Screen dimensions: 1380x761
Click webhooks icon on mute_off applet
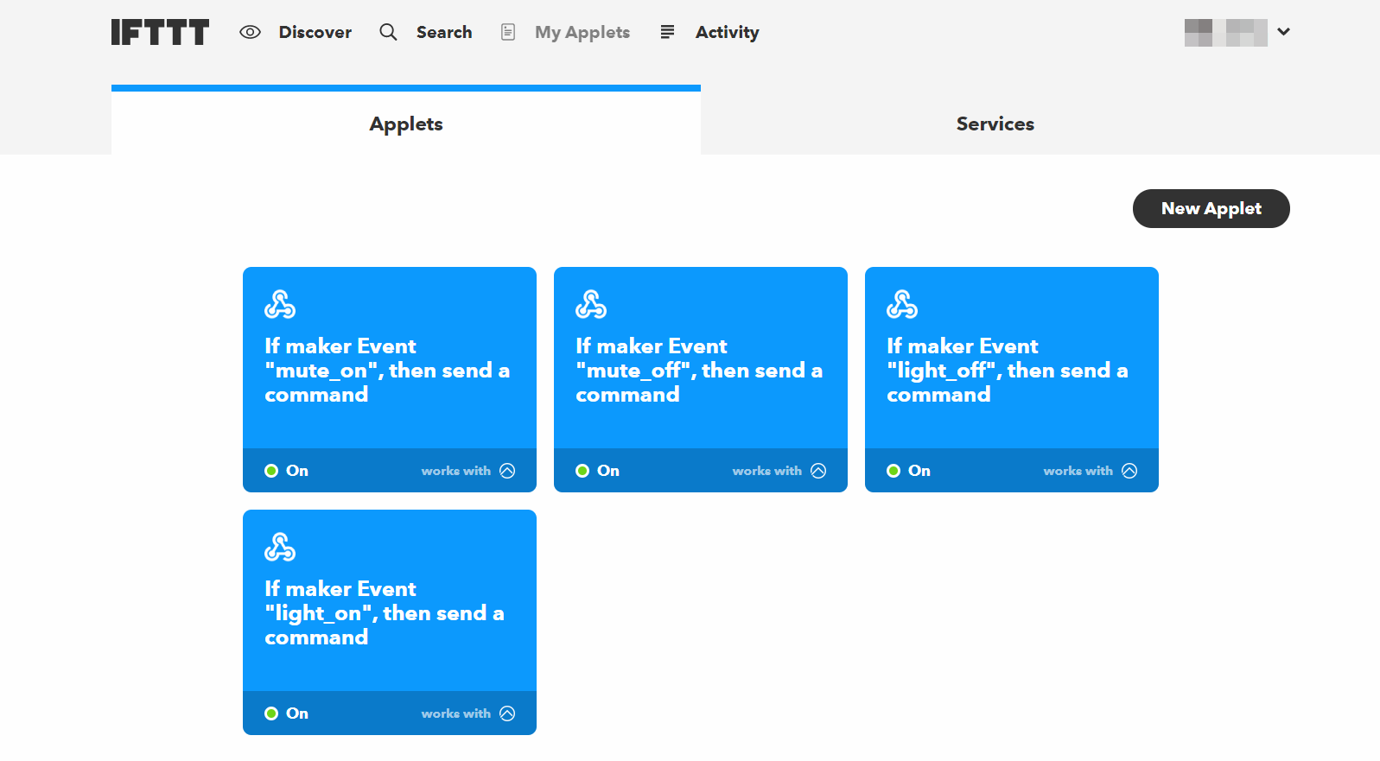coord(591,304)
